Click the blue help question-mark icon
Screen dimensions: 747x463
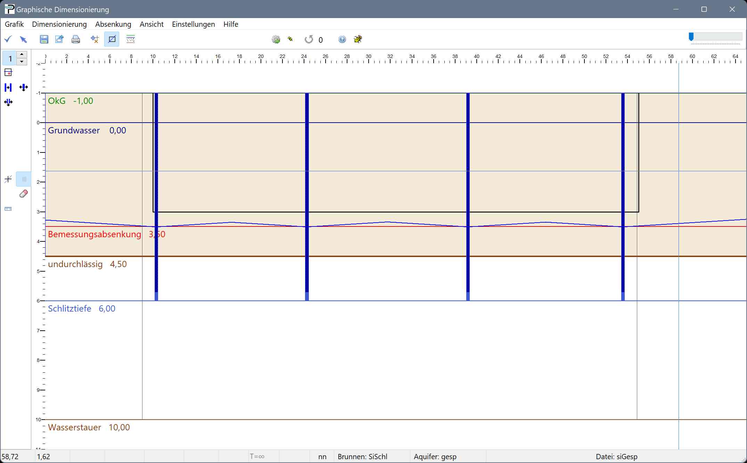tap(342, 39)
